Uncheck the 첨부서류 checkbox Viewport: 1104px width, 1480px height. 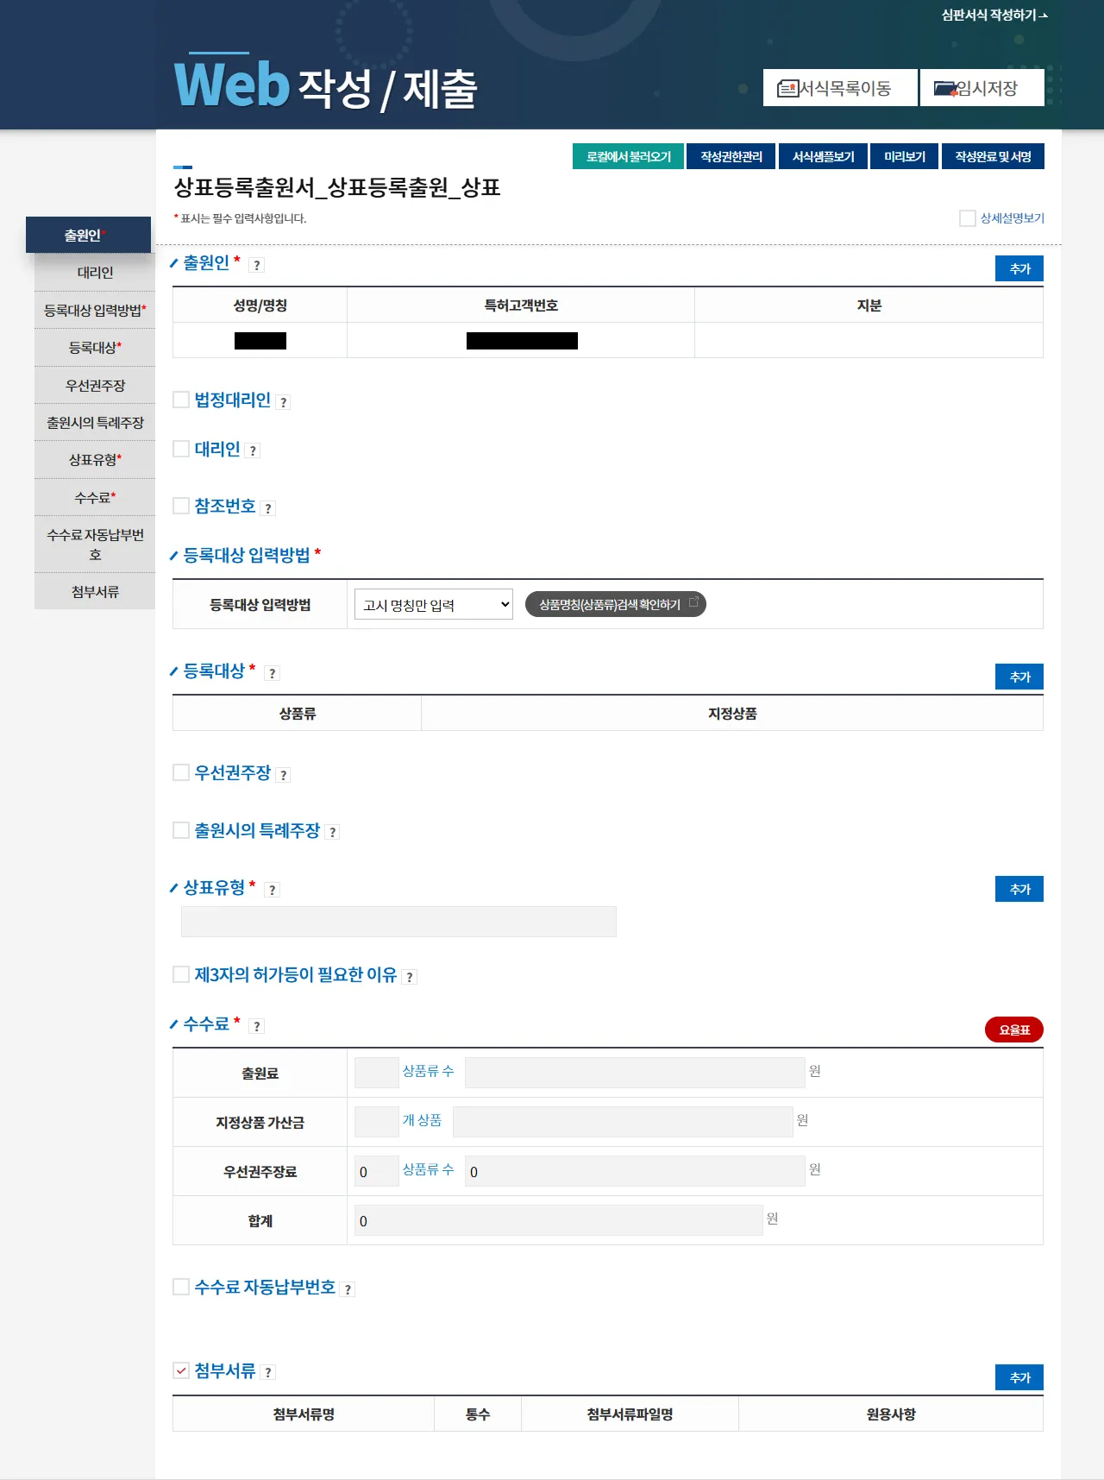[x=181, y=1370]
